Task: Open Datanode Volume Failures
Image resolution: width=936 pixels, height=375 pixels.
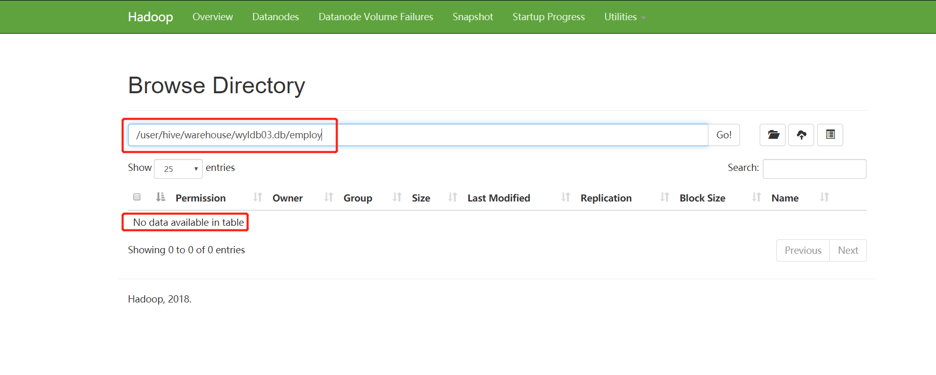Action: (376, 17)
